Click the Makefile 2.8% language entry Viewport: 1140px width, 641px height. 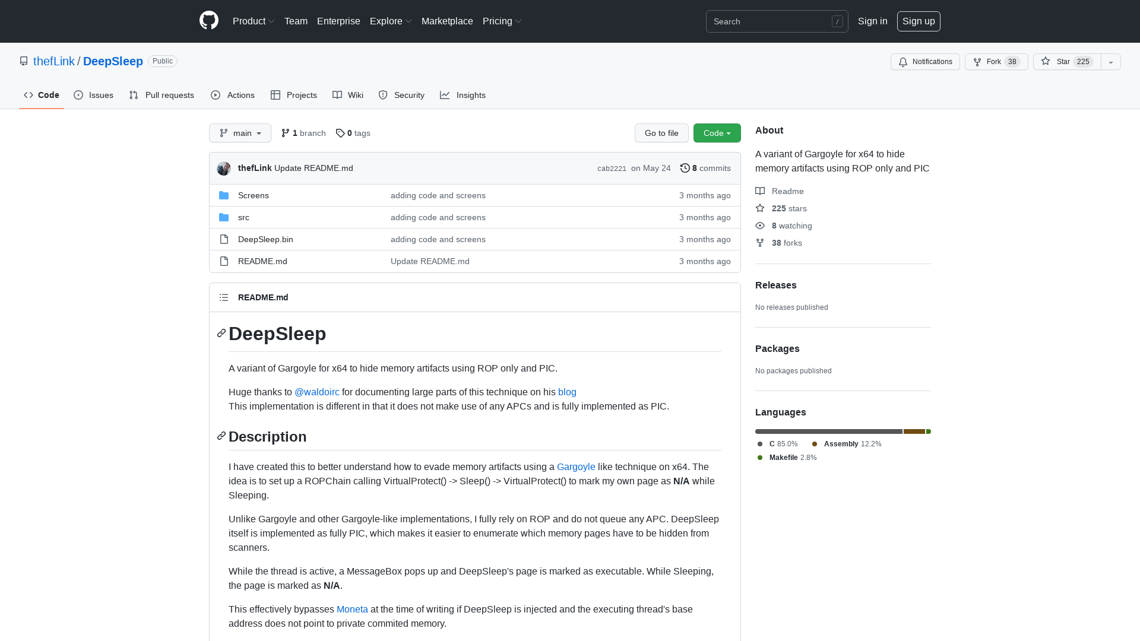787,458
